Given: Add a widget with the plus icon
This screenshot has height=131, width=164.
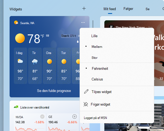Looking at the screenshot, I should [84, 9].
